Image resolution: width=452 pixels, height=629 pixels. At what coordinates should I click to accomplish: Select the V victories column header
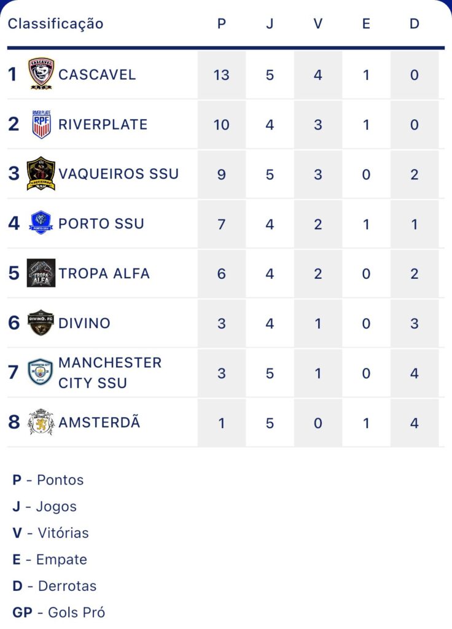tap(318, 24)
